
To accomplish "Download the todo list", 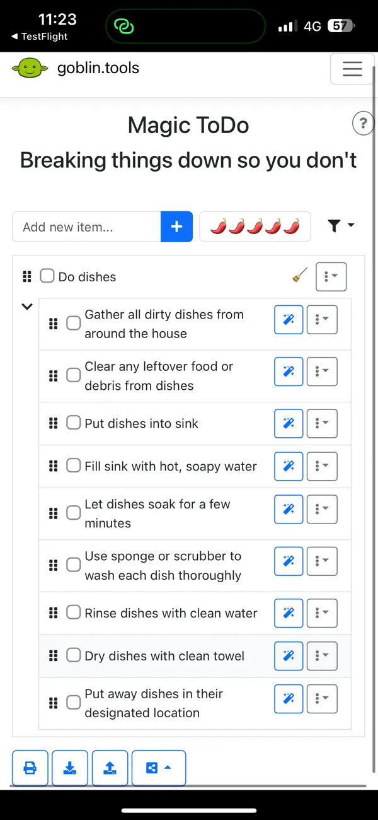I will point(69,768).
